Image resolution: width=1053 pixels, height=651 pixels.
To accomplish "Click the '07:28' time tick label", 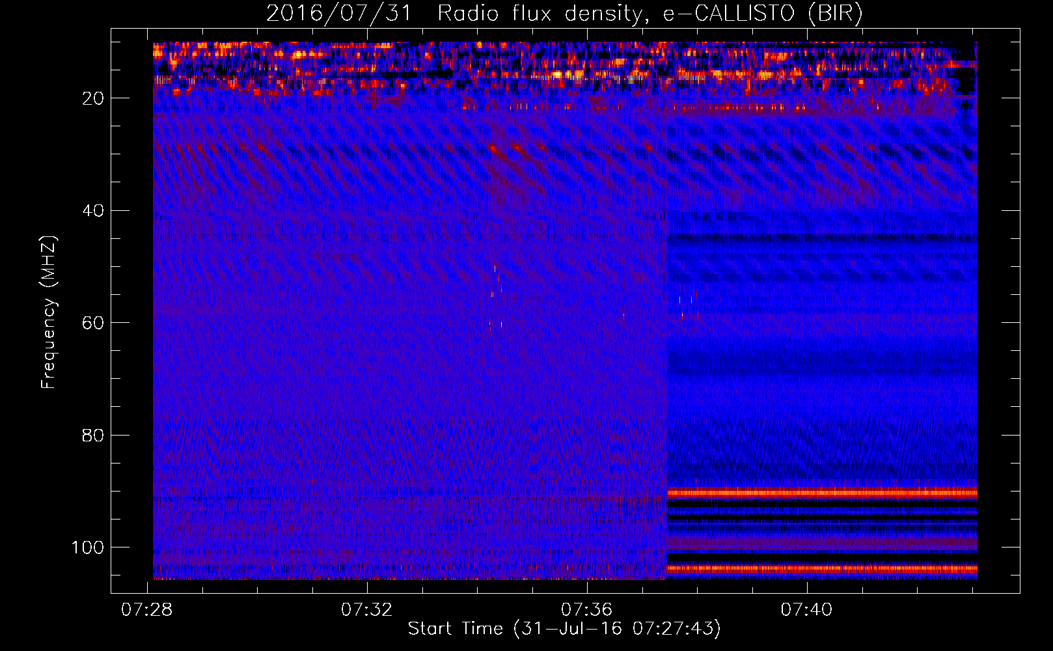I will tap(147, 610).
